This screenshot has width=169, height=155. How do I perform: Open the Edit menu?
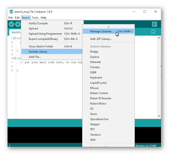tap(17, 18)
